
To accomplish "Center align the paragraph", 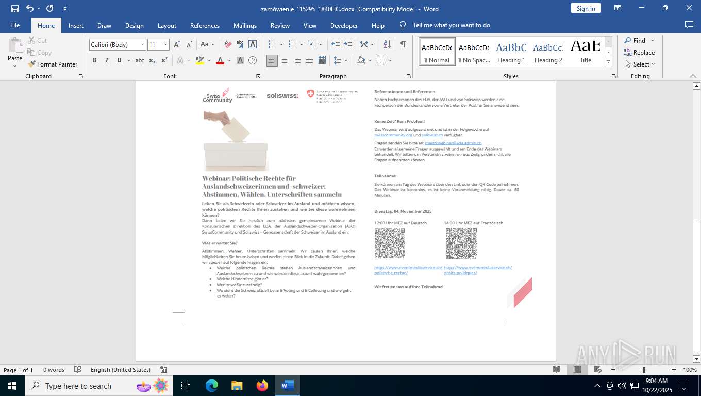I will pyautogui.click(x=285, y=60).
